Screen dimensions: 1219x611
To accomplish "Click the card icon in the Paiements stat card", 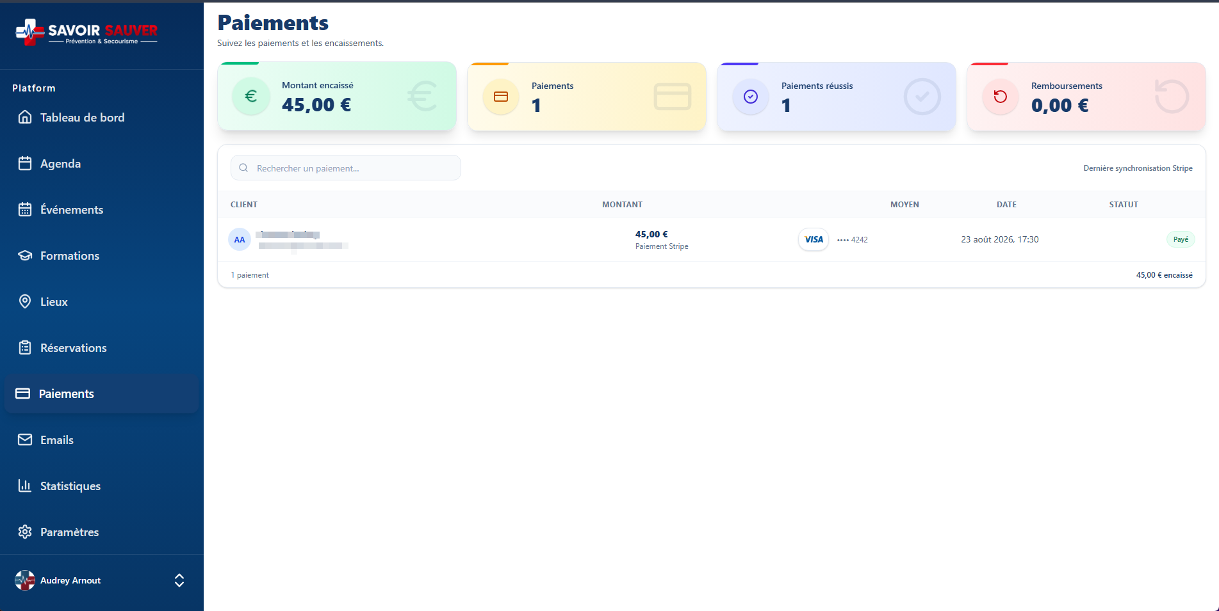I will (501, 97).
